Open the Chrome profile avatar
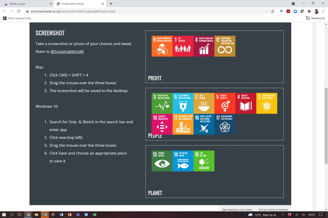 tap(316, 11)
